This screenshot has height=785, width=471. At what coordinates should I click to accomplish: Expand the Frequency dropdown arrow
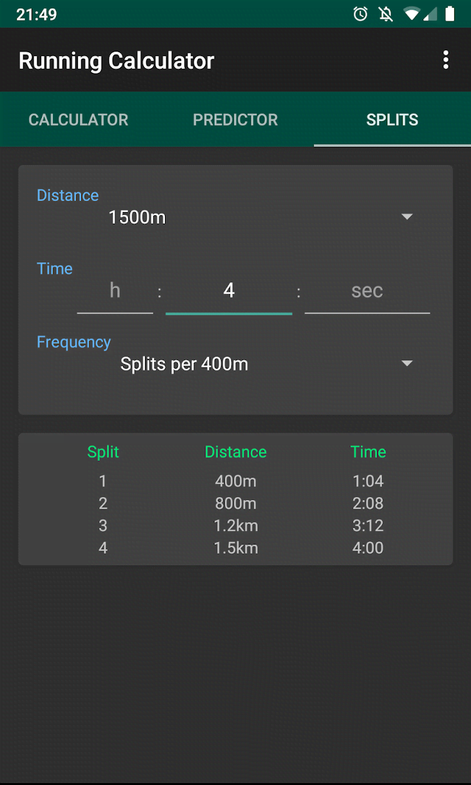[407, 364]
